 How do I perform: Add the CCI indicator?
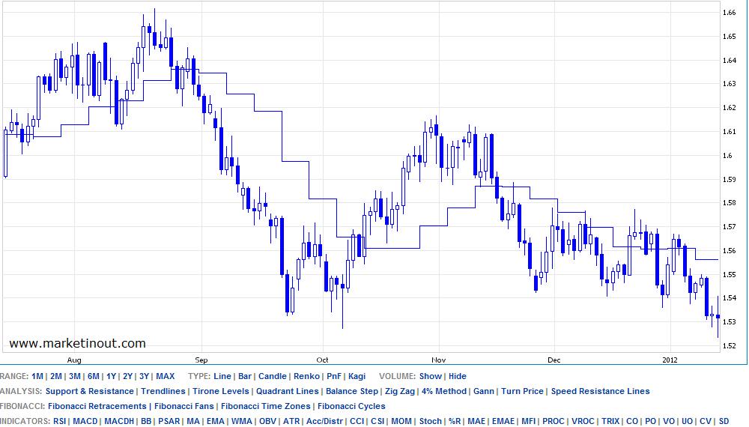[357, 421]
